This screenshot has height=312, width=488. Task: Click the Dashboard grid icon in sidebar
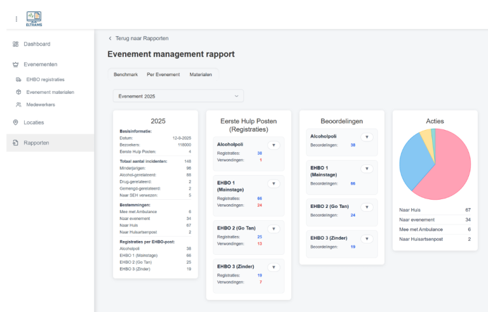point(16,44)
